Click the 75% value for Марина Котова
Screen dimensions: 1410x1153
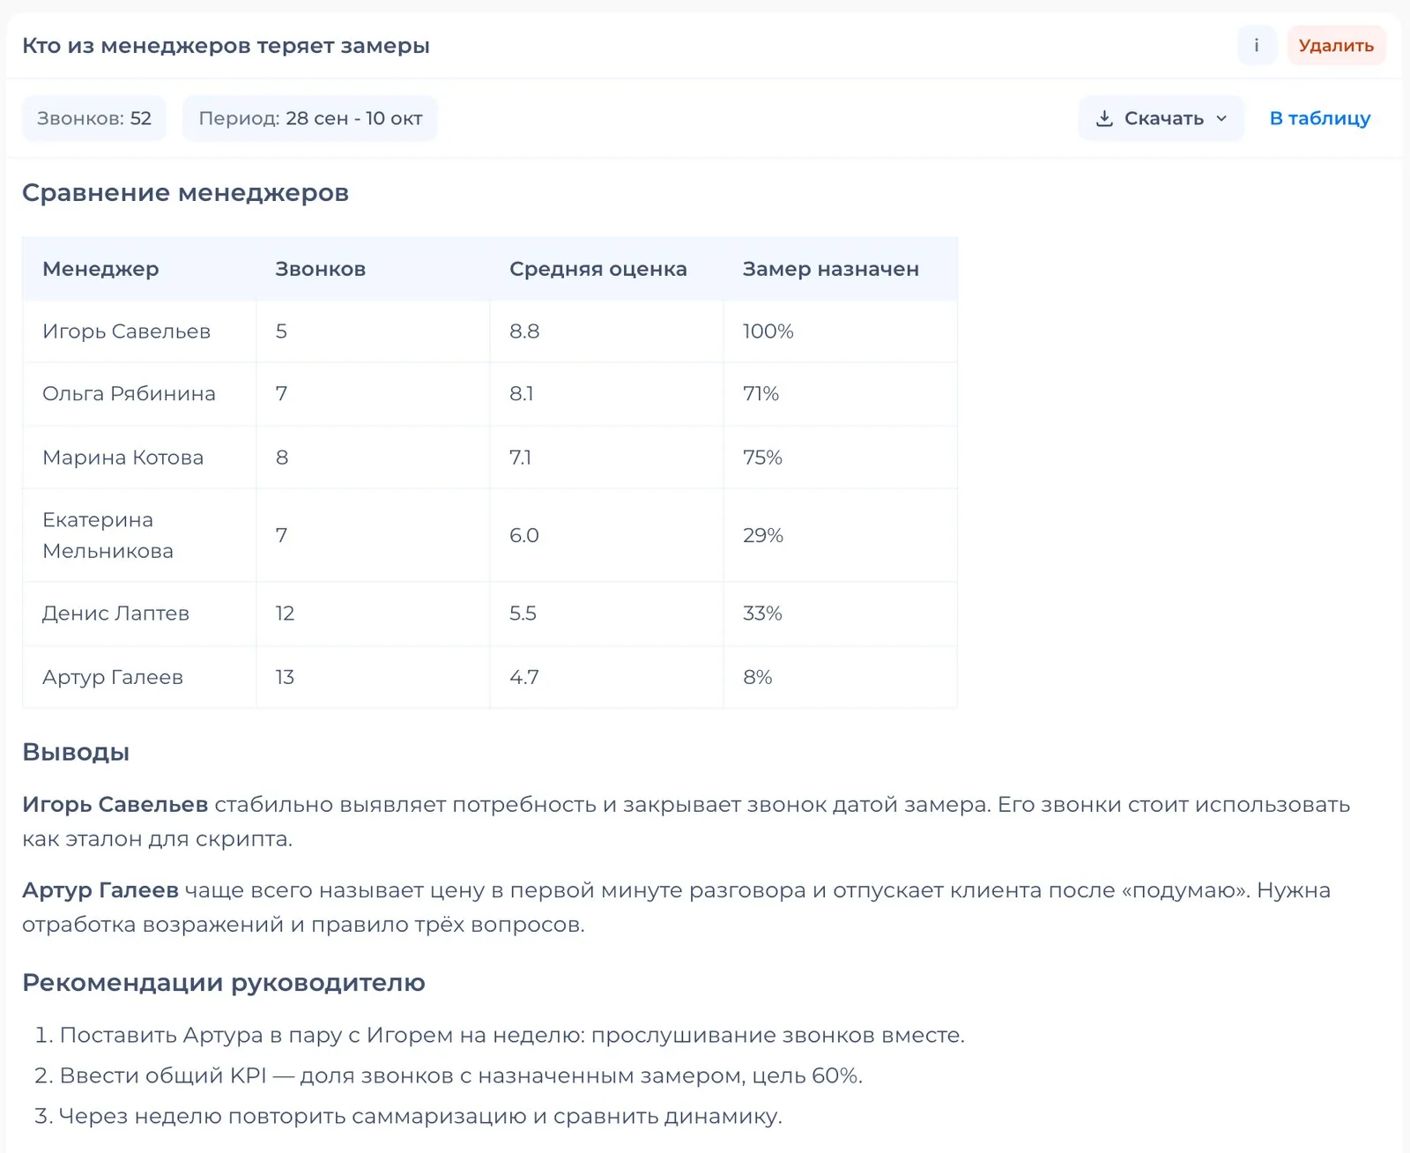coord(841,457)
